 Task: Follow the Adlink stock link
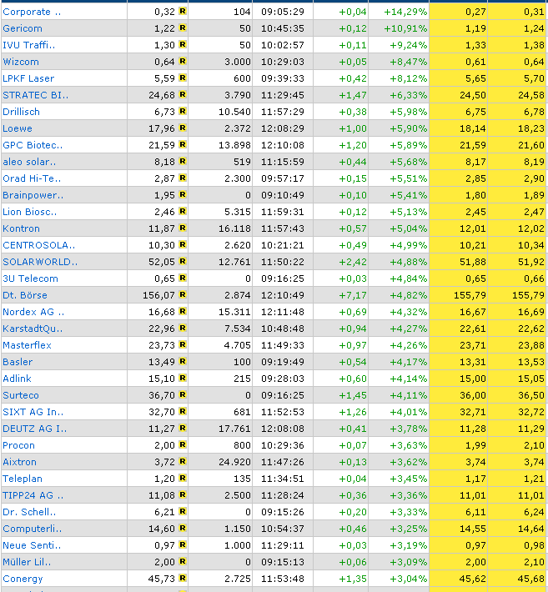click(17, 379)
